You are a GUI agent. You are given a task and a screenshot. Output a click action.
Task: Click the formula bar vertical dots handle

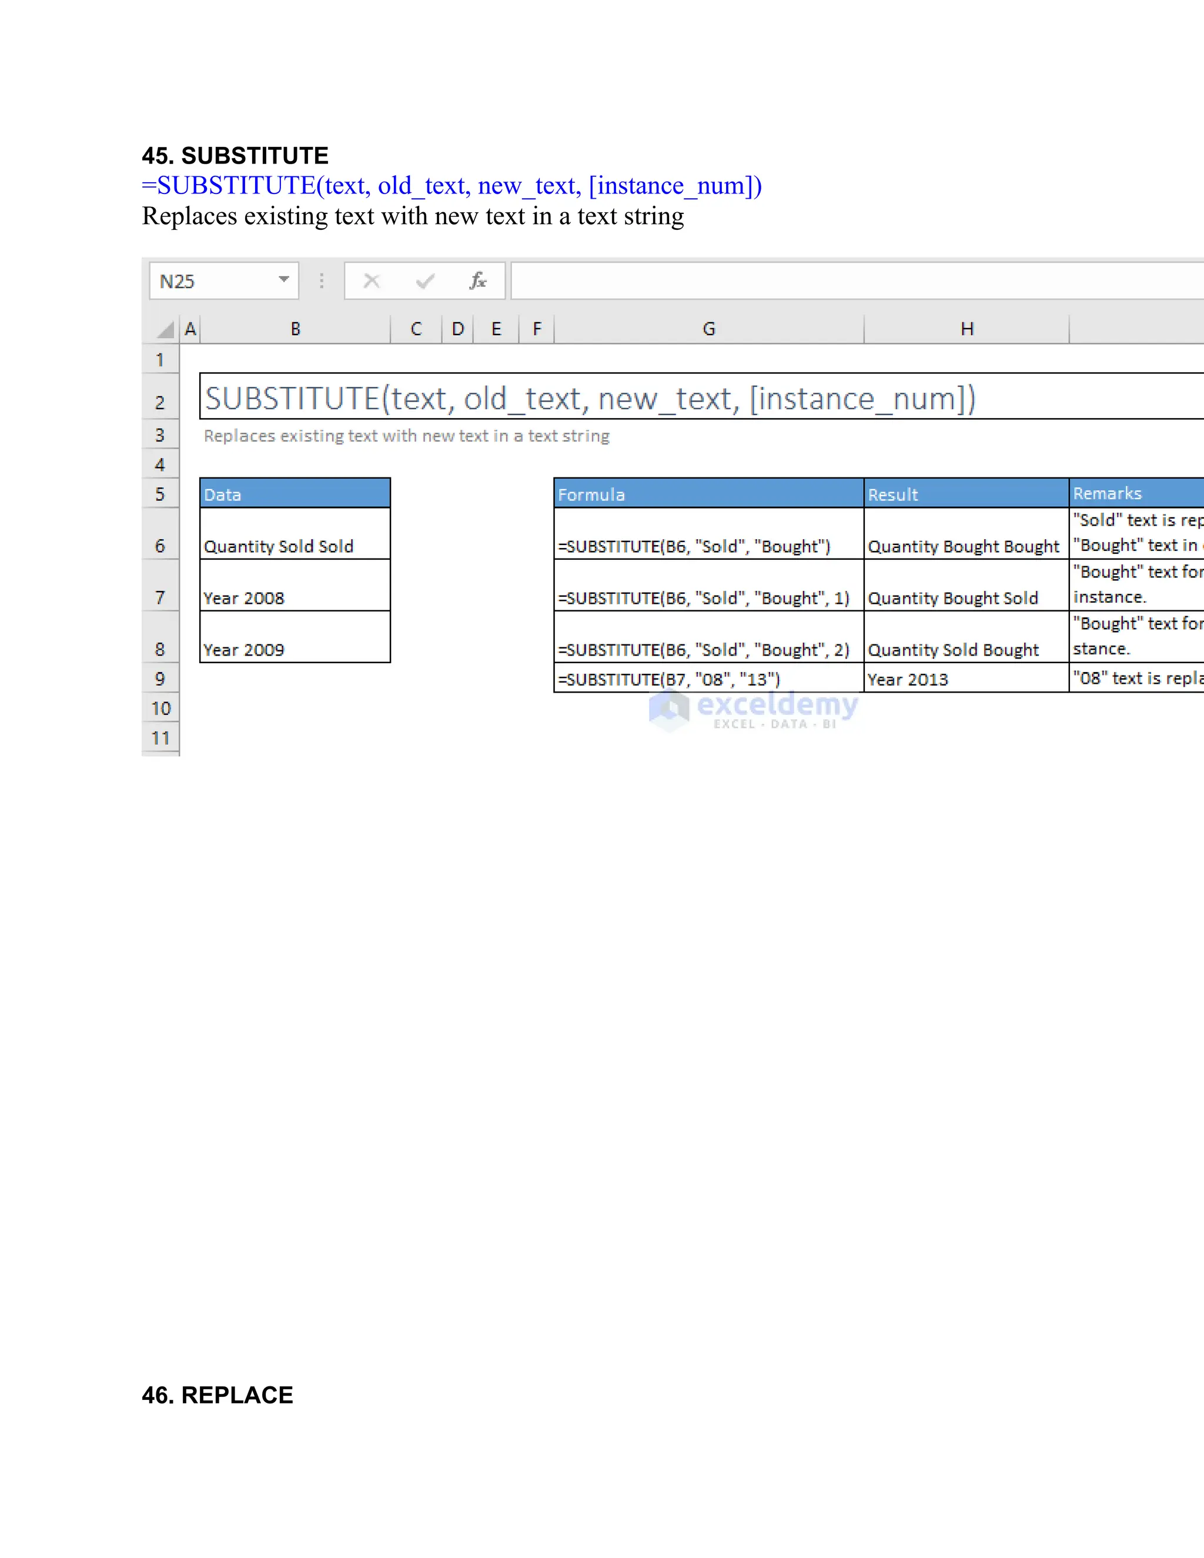(x=322, y=281)
